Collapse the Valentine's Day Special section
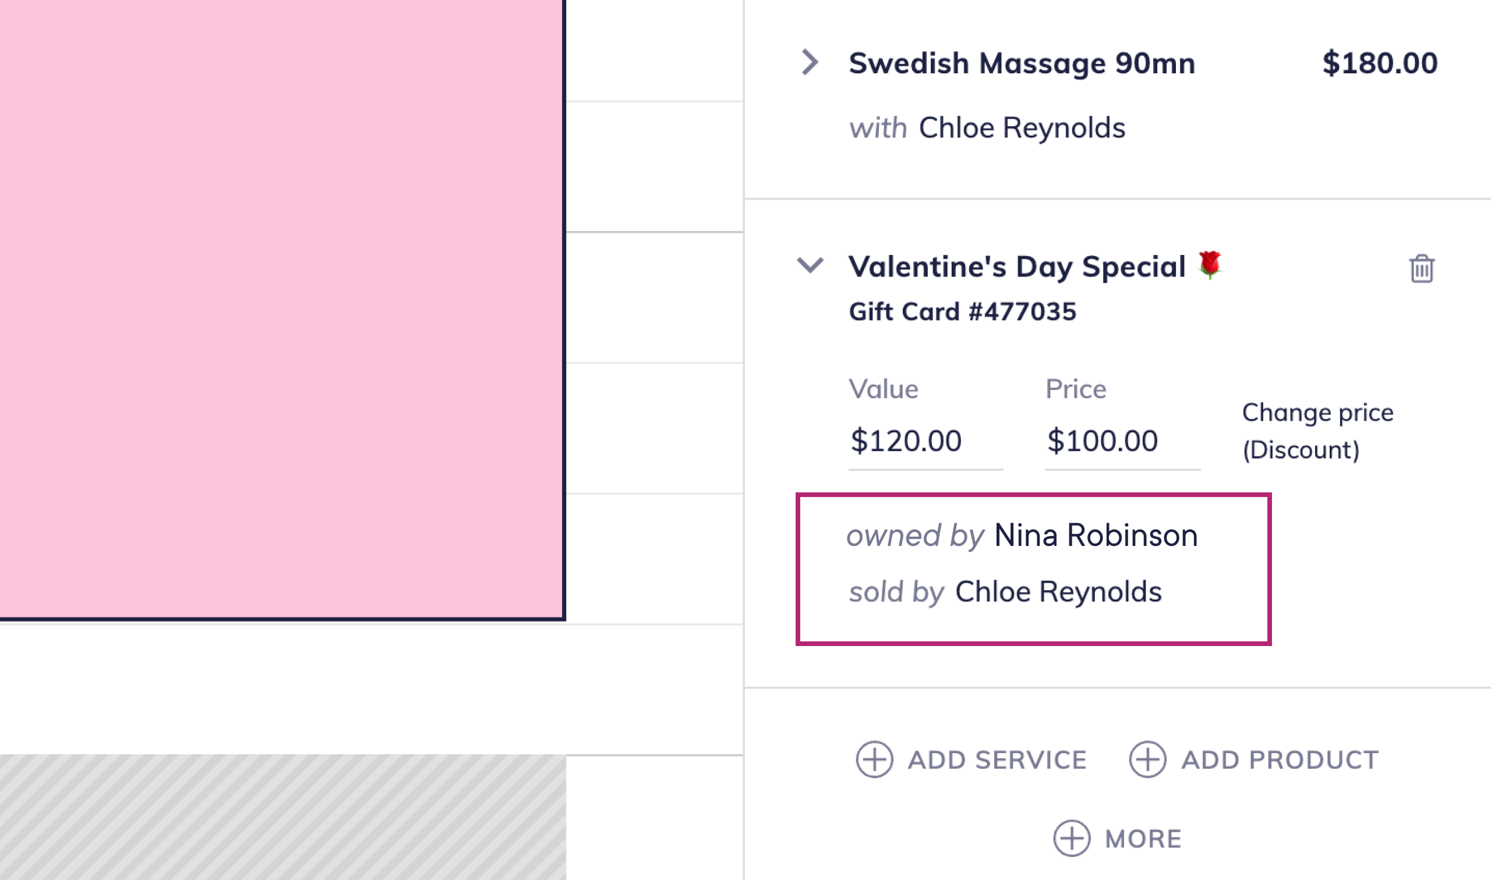The height and width of the screenshot is (880, 1491). pyautogui.click(x=810, y=265)
